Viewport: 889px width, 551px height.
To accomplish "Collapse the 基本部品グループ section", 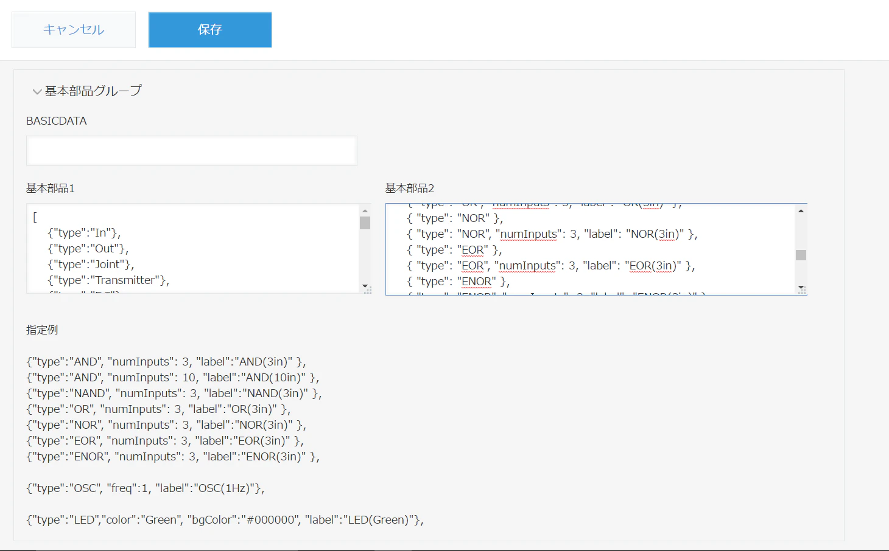I will tap(37, 92).
